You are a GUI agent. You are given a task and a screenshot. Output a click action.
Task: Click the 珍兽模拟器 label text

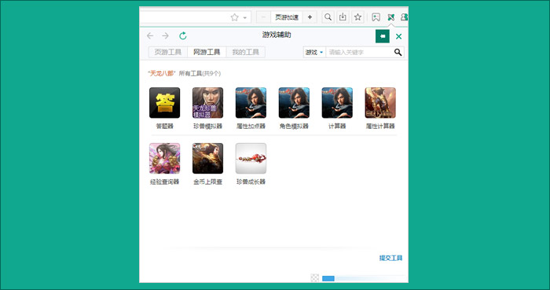coord(207,127)
